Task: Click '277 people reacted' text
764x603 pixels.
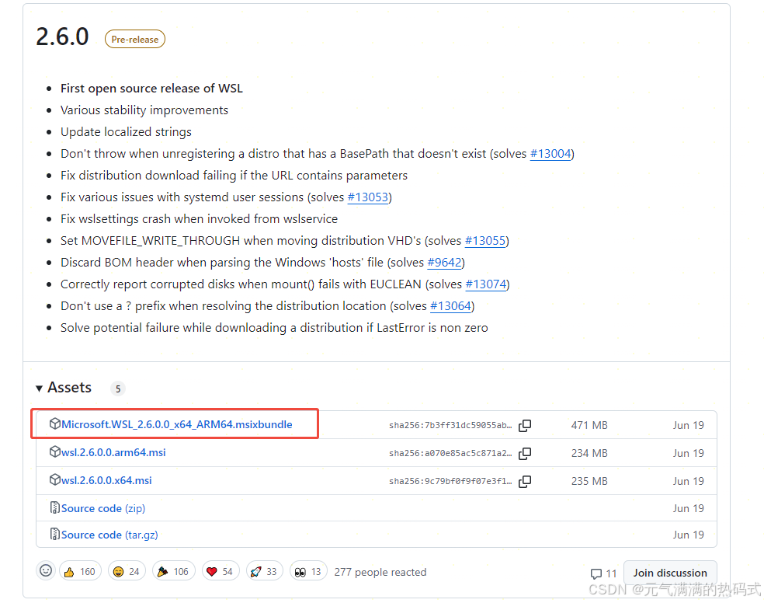Action: 380,572
